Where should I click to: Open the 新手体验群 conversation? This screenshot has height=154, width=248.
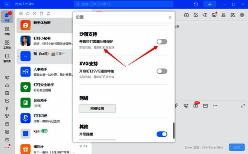coord(45,26)
